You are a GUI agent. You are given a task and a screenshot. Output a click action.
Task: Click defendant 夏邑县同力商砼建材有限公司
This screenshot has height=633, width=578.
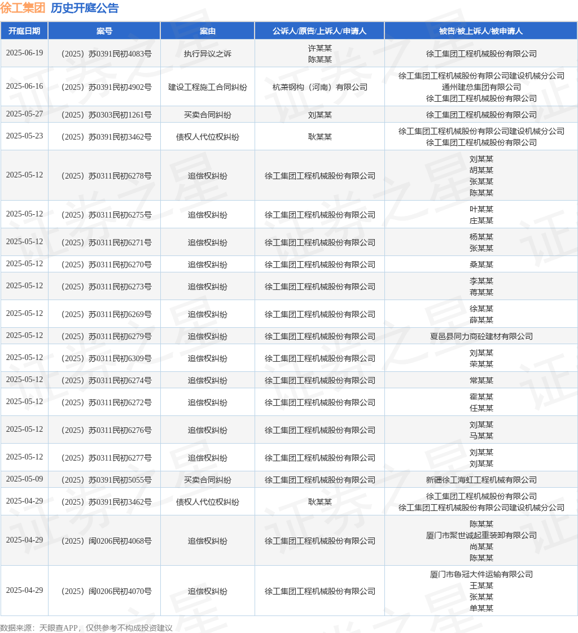click(481, 337)
